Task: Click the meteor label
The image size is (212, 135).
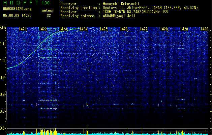Action: pyautogui.click(x=48, y=10)
